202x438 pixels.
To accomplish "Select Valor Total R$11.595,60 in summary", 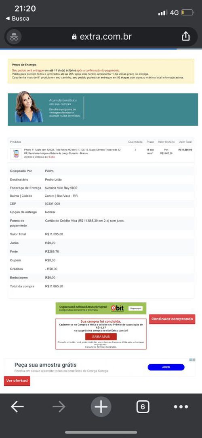I will (54, 234).
